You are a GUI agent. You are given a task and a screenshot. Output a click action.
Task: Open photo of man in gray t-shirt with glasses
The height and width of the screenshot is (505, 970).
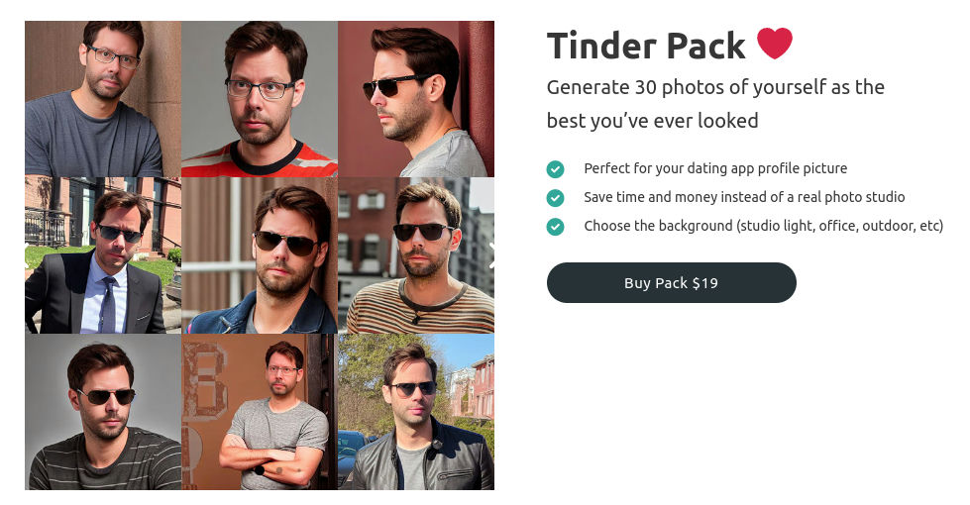pos(103,99)
